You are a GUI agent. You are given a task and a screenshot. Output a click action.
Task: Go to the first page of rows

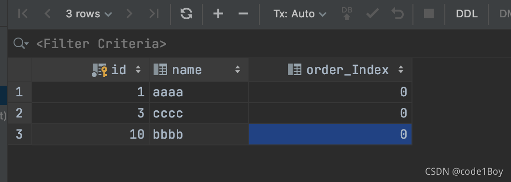click(x=23, y=13)
